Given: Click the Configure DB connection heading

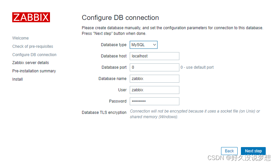Looking at the screenshot, I should coord(120,18).
